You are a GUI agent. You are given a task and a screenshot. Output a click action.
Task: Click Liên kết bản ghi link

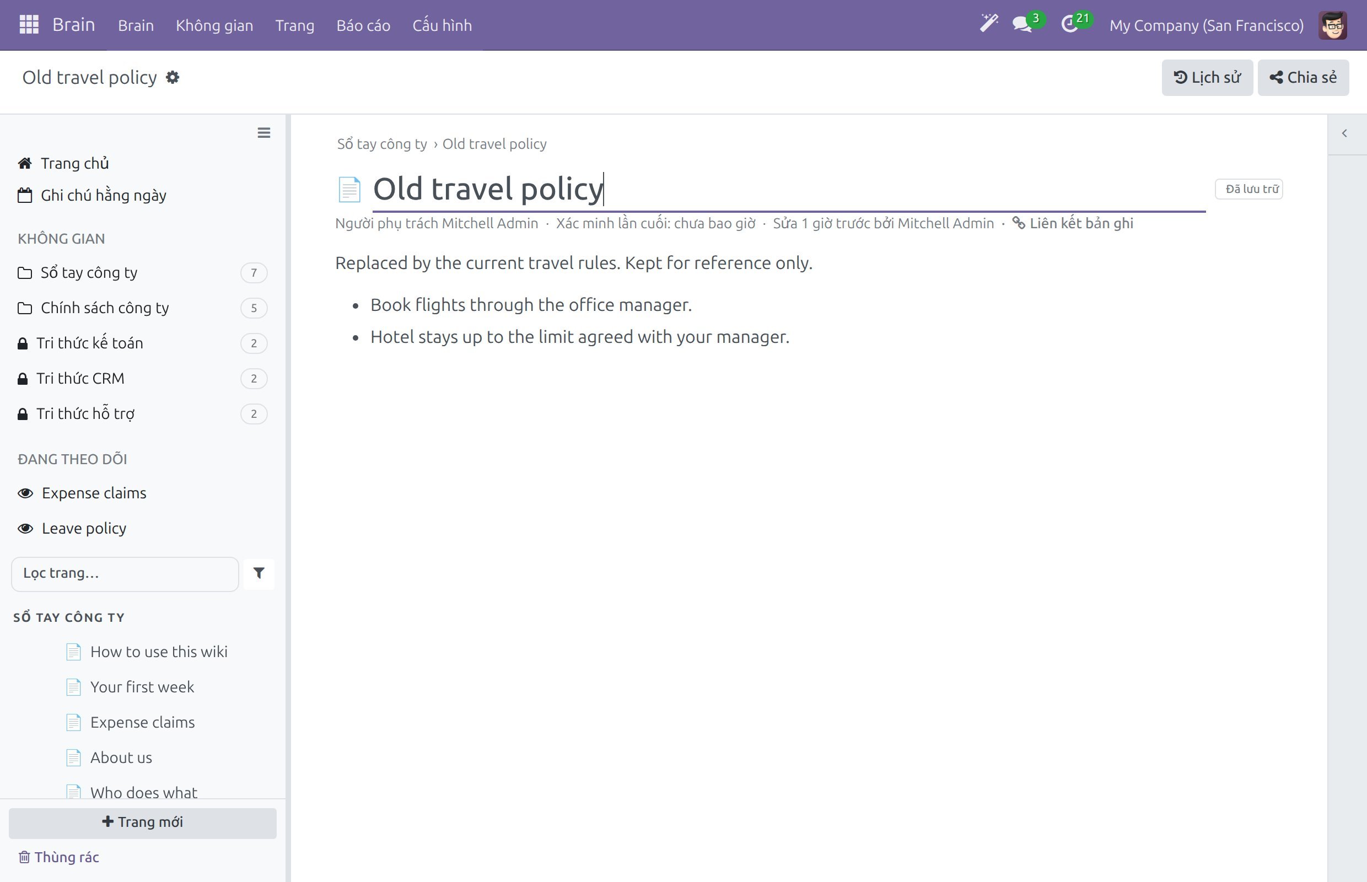click(1072, 223)
